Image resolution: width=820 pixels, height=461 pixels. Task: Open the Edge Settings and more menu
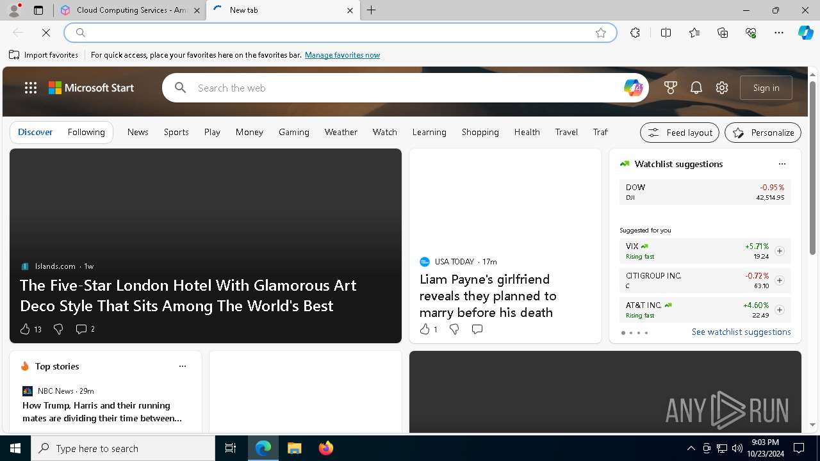coord(779,33)
